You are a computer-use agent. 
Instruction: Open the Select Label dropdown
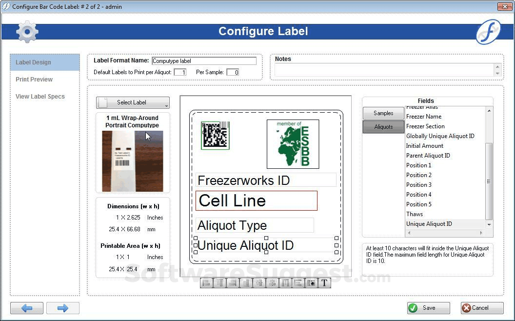tap(133, 102)
